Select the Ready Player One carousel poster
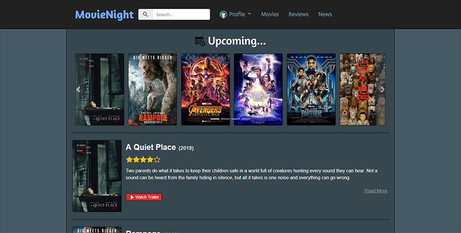This screenshot has width=461, height=233. click(x=258, y=89)
